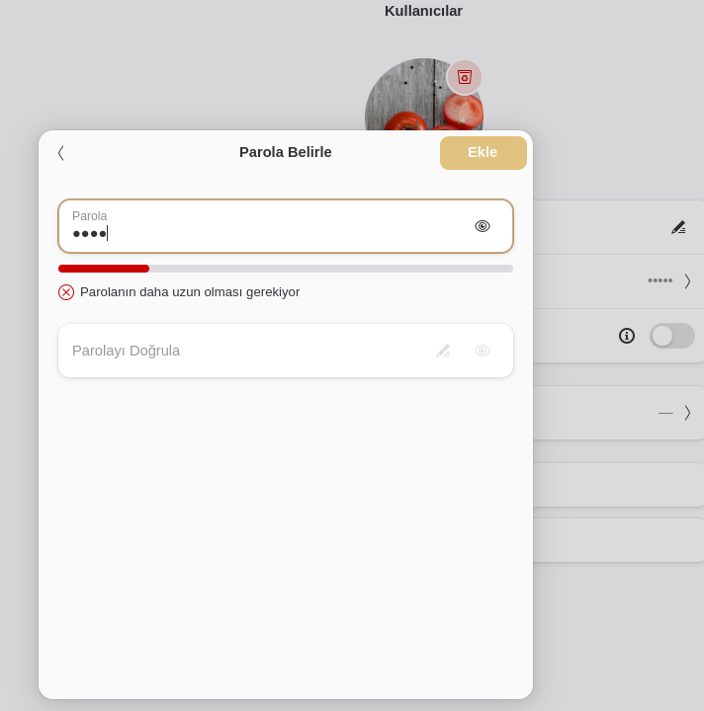Click the Kullanıcılar page title
This screenshot has width=704, height=711.
click(423, 11)
